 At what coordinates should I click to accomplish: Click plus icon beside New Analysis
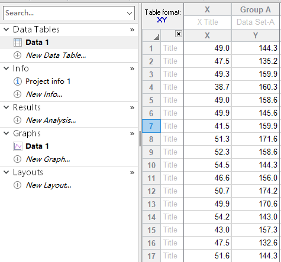click(x=17, y=120)
